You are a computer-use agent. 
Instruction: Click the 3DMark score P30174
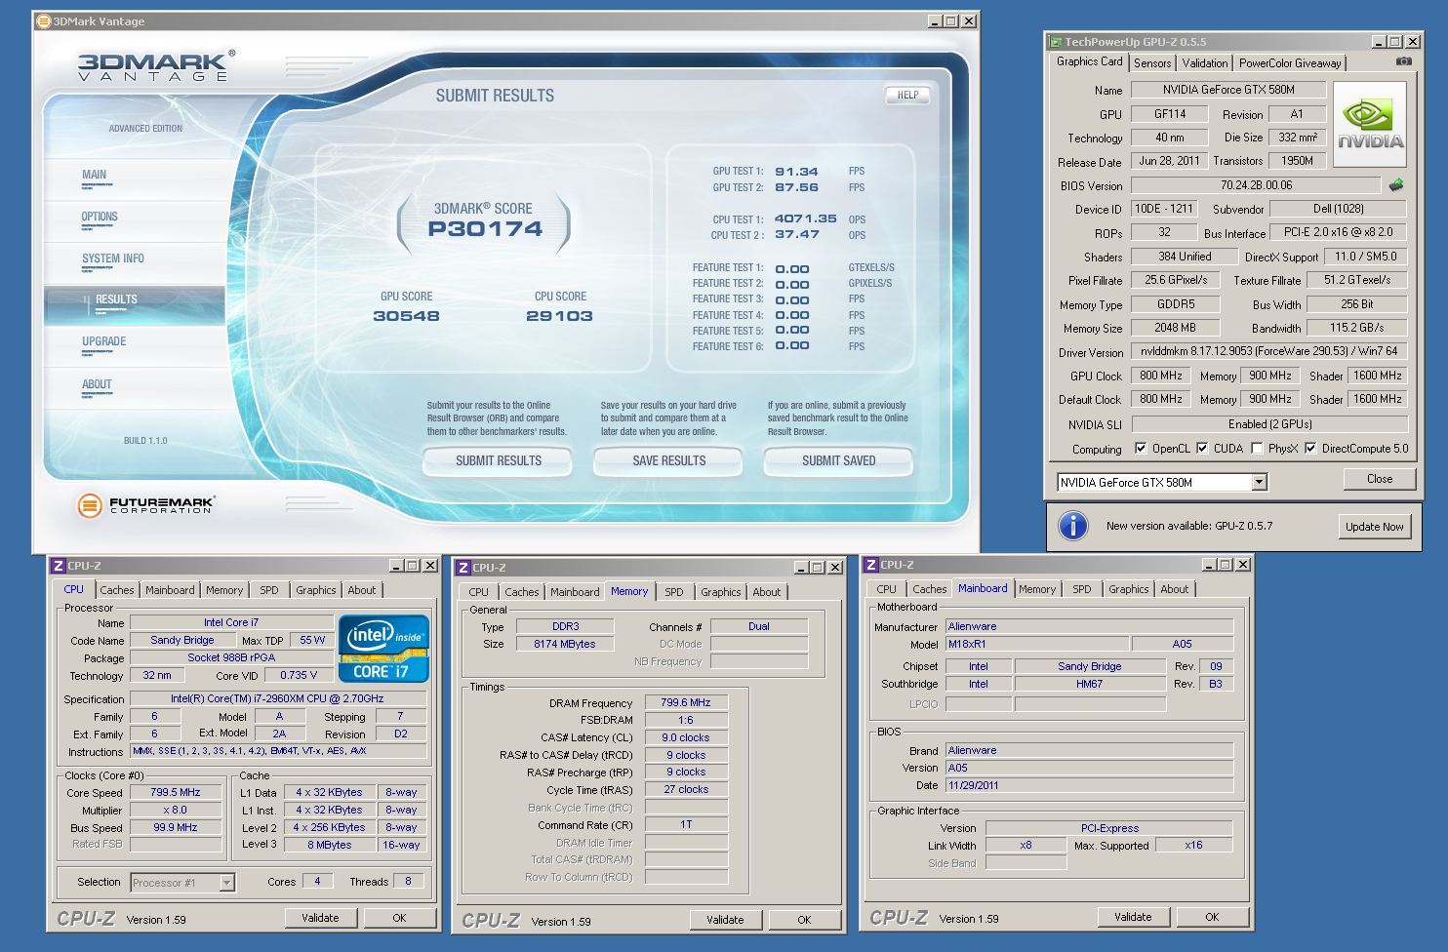(x=485, y=229)
